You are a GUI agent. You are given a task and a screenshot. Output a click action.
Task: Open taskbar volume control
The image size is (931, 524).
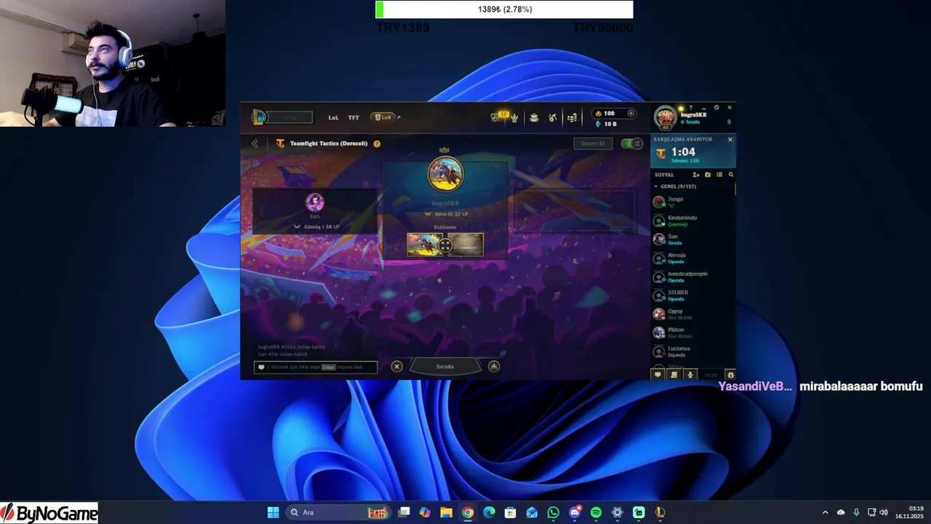[x=884, y=512]
